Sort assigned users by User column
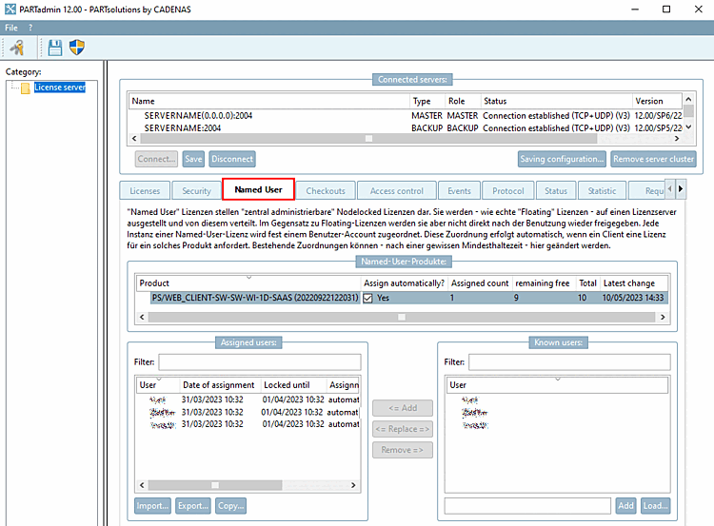 point(158,385)
